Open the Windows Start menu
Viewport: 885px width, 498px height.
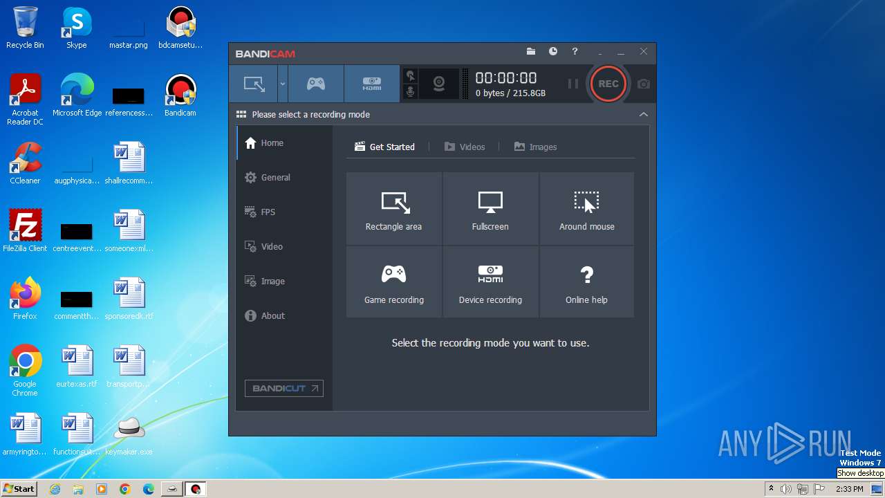coord(19,488)
